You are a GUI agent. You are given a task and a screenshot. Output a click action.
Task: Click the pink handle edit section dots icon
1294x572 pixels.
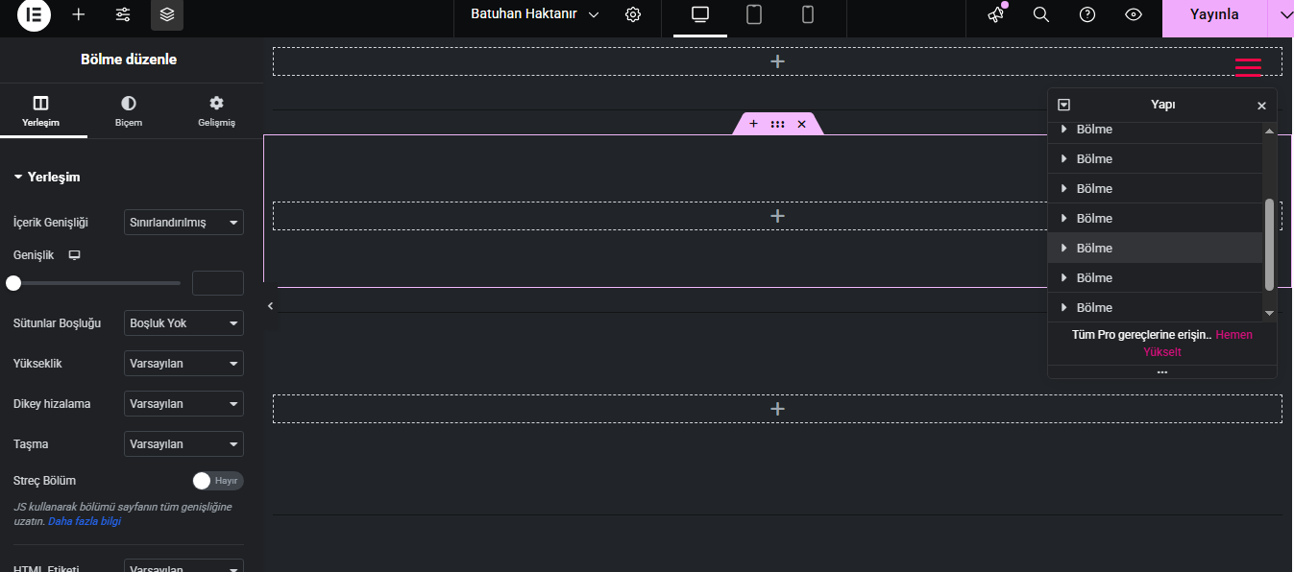[x=777, y=124]
